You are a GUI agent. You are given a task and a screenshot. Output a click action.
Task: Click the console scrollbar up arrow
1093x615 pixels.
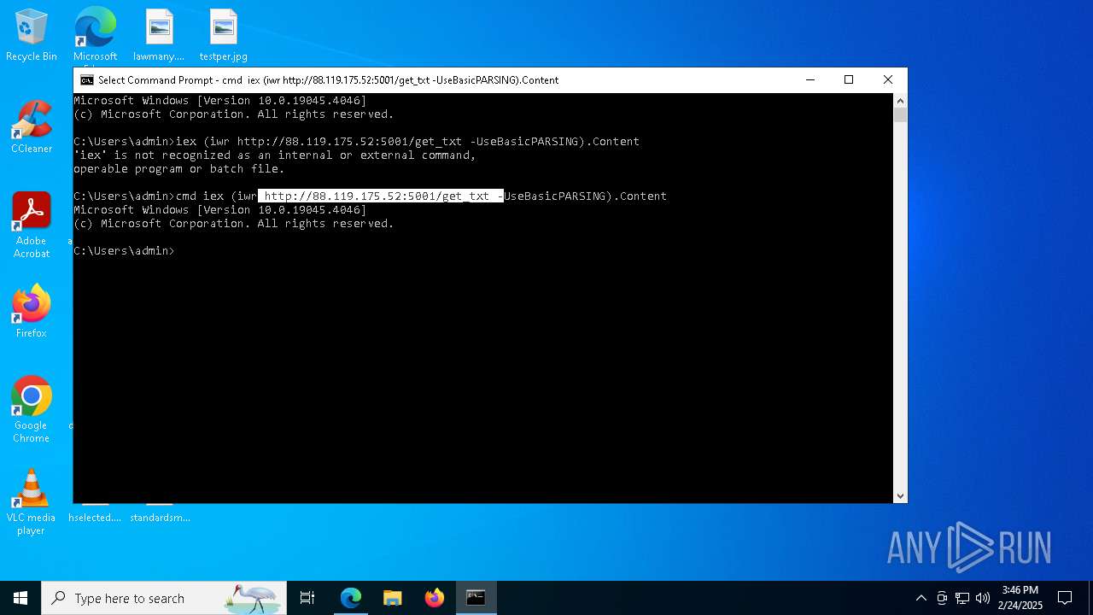(900, 100)
